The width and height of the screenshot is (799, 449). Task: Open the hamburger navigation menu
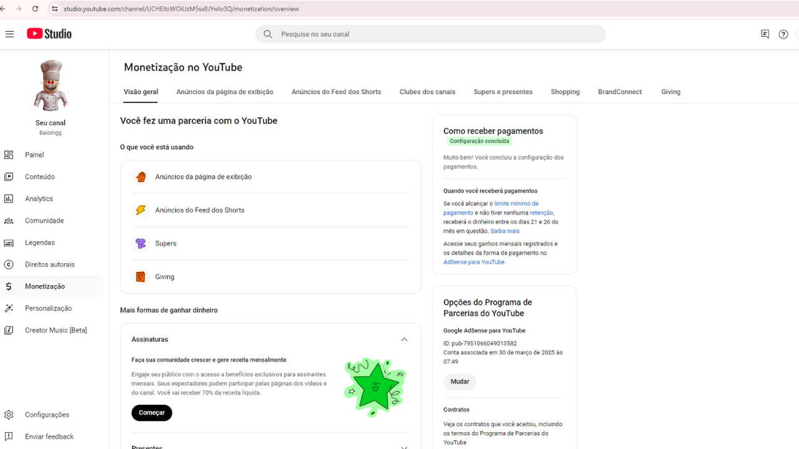[x=9, y=34]
